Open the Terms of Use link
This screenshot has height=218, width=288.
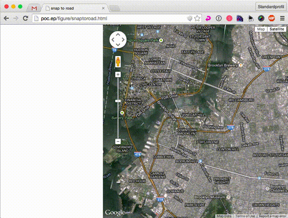click(x=245, y=216)
